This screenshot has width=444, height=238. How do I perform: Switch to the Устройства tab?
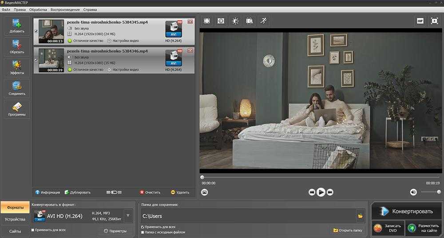coord(15,219)
